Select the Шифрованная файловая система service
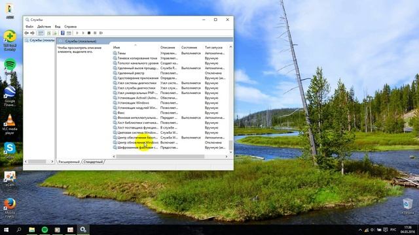This screenshot has width=419, height=235. (170, 148)
